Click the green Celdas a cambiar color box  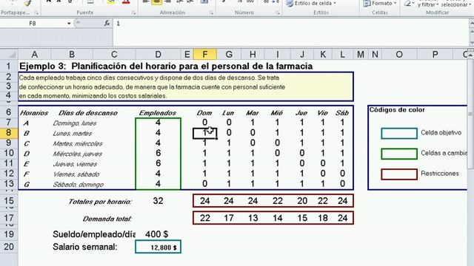399,154
